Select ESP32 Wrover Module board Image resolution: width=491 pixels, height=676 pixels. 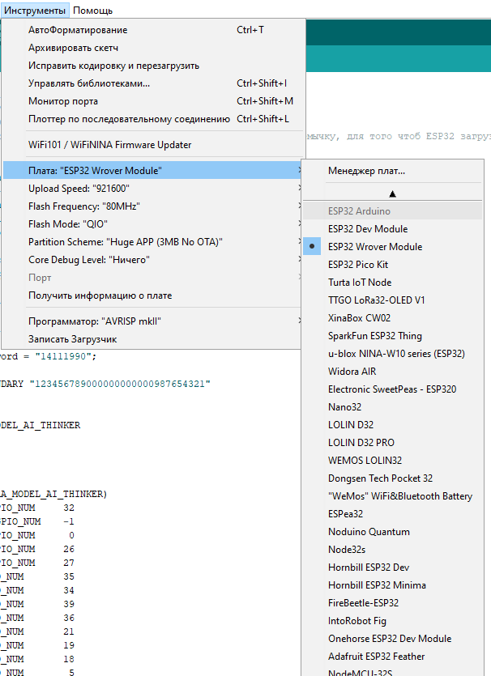tap(393, 247)
